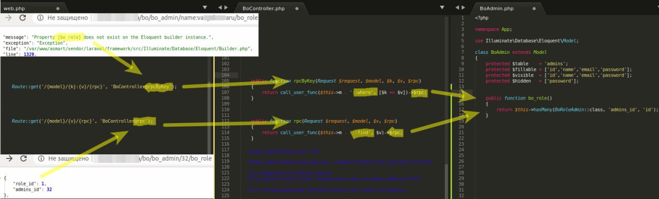Click the protected $fillable line

[559, 69]
